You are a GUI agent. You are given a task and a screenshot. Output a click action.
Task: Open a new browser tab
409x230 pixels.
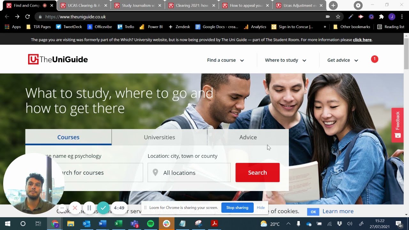tap(333, 5)
